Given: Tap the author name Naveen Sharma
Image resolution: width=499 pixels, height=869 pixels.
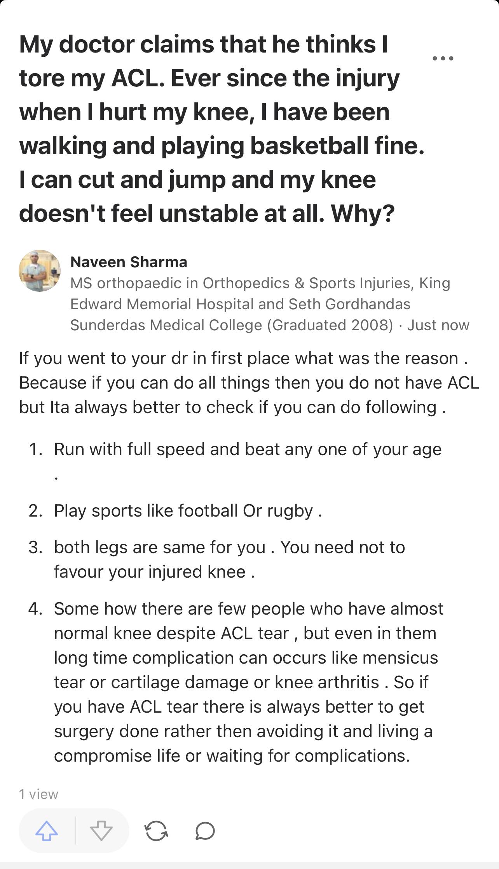Looking at the screenshot, I should click(129, 262).
